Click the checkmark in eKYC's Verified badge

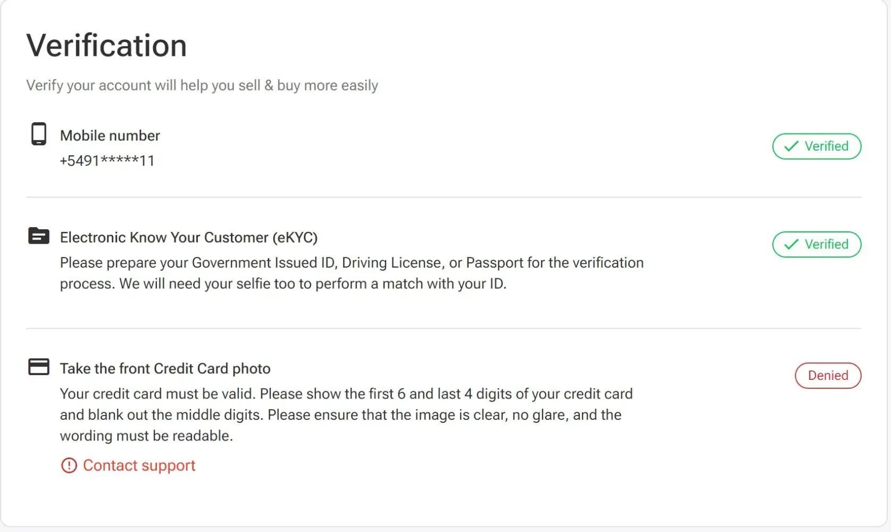coord(791,244)
